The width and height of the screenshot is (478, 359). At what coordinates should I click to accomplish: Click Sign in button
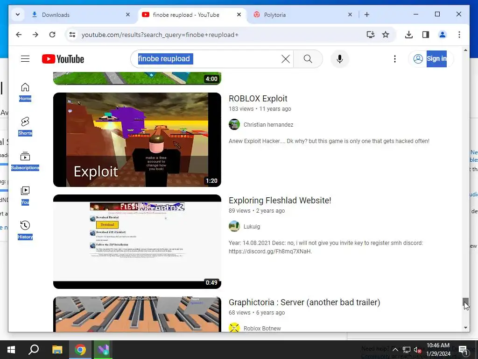click(x=430, y=59)
